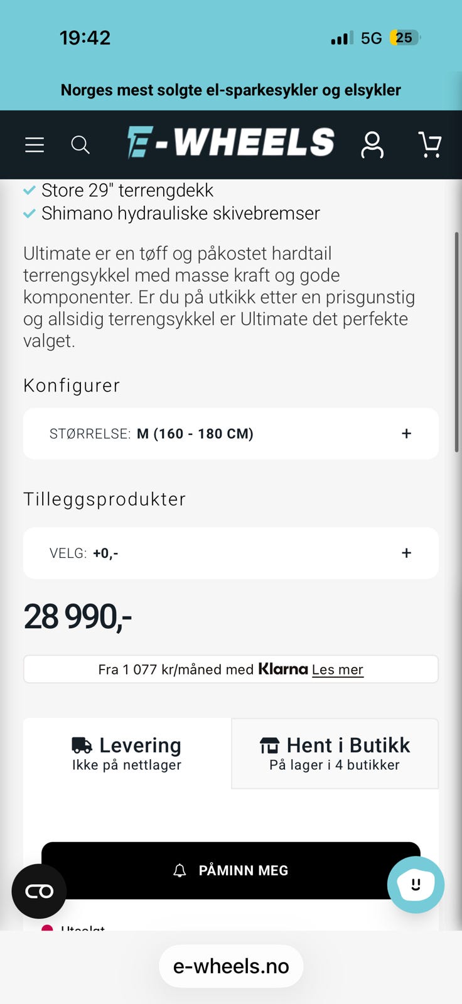Open Klarna Les mer link
This screenshot has width=462, height=1004.
tap(337, 670)
